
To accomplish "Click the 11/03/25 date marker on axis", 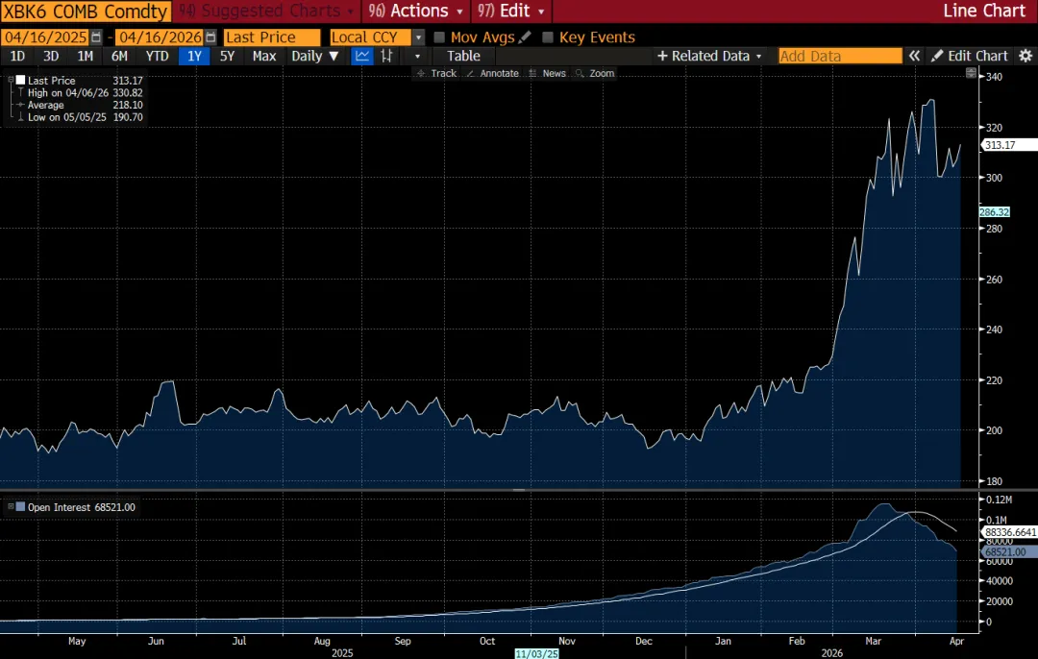I will click(536, 653).
